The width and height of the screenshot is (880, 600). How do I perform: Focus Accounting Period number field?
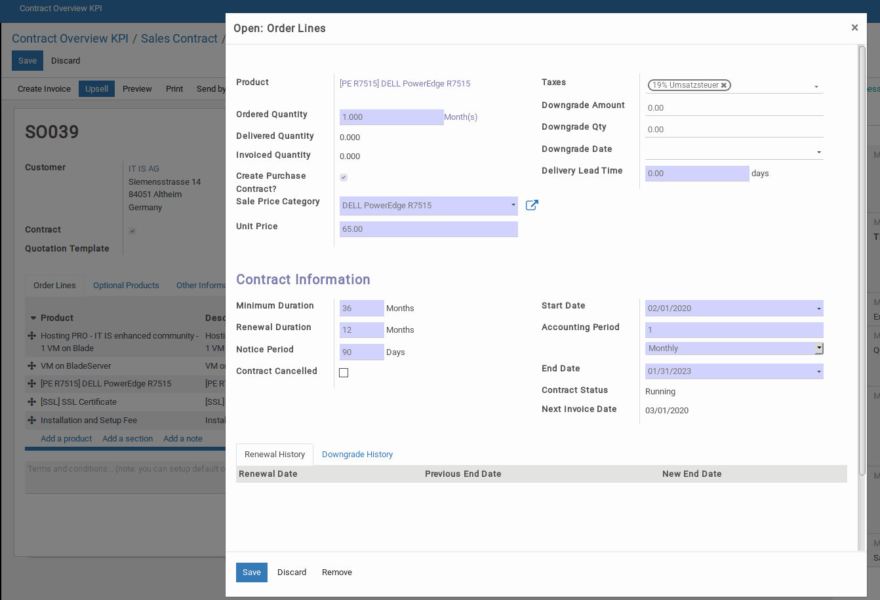pyautogui.click(x=734, y=330)
